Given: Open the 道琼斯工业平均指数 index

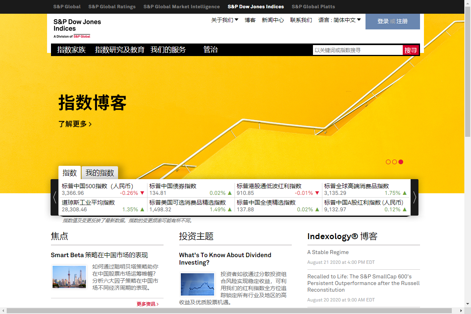Looking at the screenshot, I should click(88, 203).
